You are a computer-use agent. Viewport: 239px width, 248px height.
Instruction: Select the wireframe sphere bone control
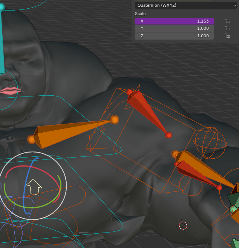(210, 143)
